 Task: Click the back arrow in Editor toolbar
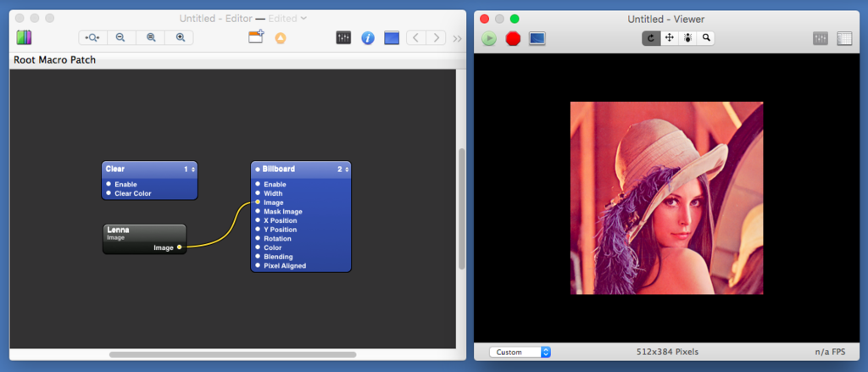click(416, 37)
